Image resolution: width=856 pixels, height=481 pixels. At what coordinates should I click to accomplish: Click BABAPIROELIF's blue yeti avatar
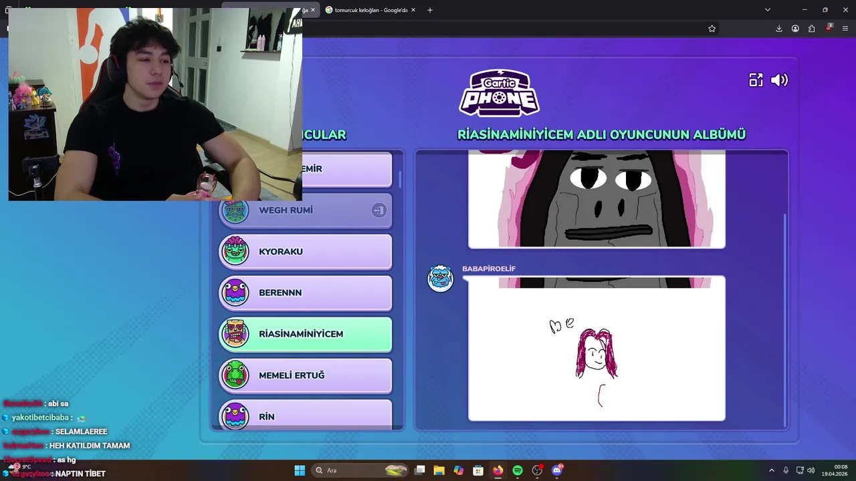tap(440, 279)
